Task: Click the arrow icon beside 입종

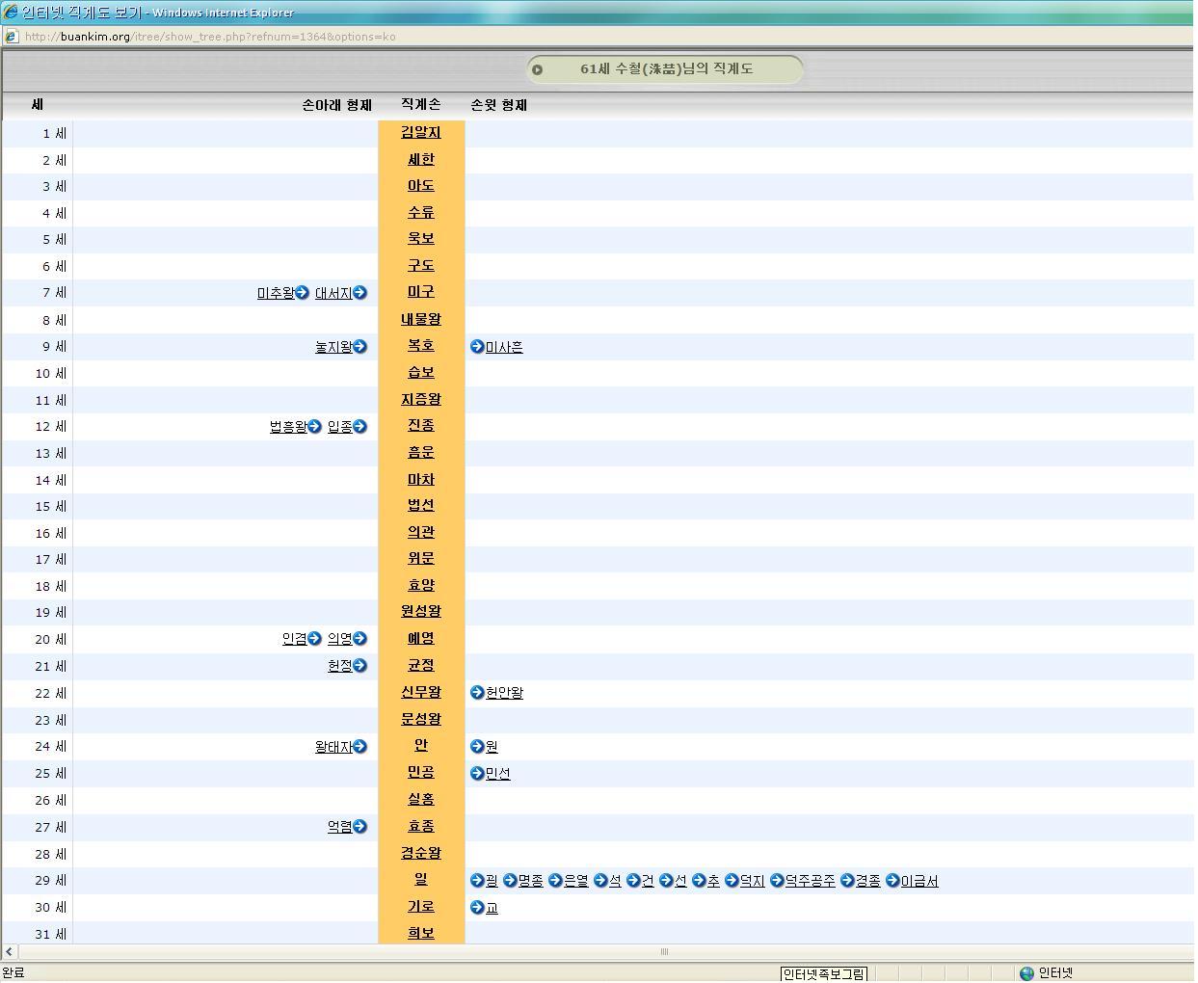Action: [360, 427]
